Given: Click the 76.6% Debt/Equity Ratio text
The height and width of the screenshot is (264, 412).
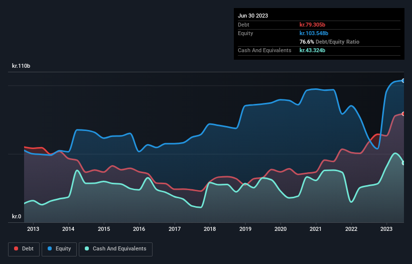Looking at the screenshot, I should coord(329,42).
